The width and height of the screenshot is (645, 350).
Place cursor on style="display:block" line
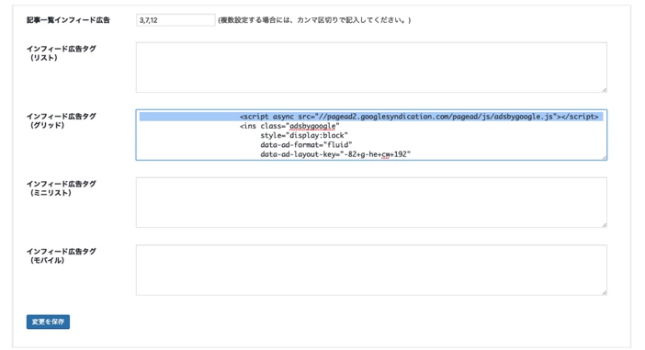(x=304, y=135)
